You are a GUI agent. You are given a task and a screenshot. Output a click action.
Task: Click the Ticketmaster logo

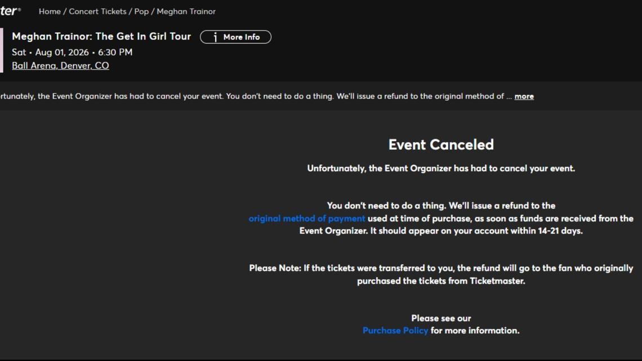click(9, 11)
